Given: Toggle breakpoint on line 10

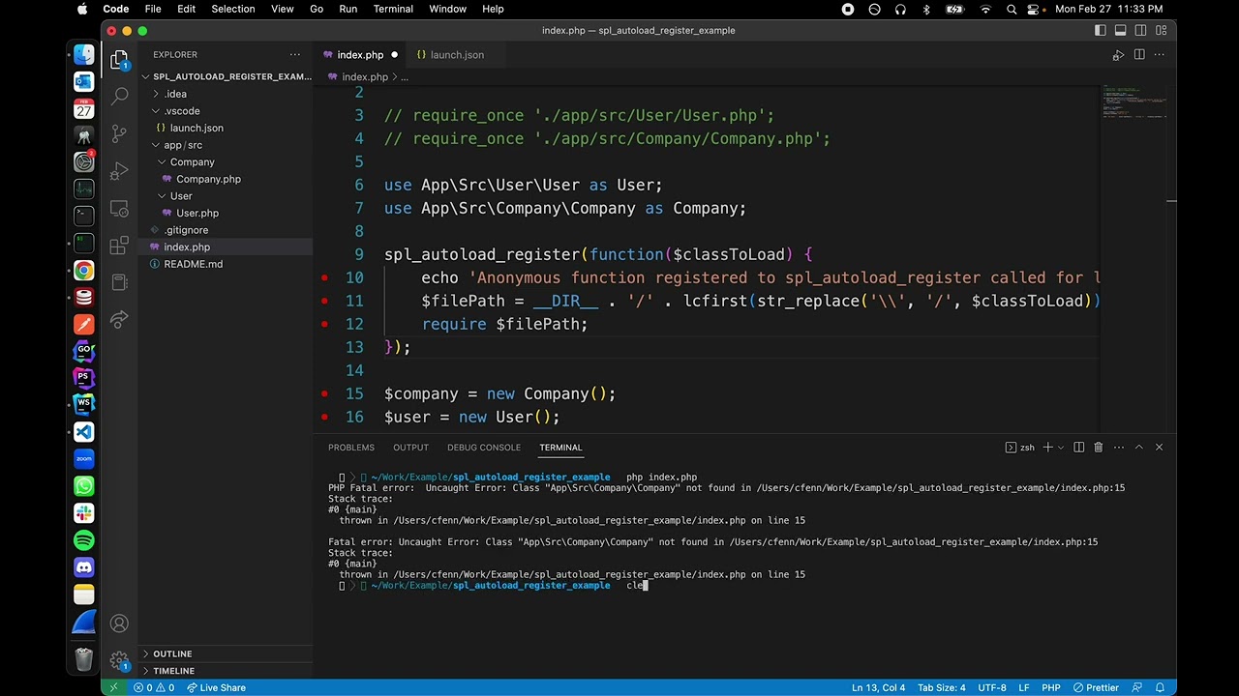Looking at the screenshot, I should pyautogui.click(x=324, y=277).
